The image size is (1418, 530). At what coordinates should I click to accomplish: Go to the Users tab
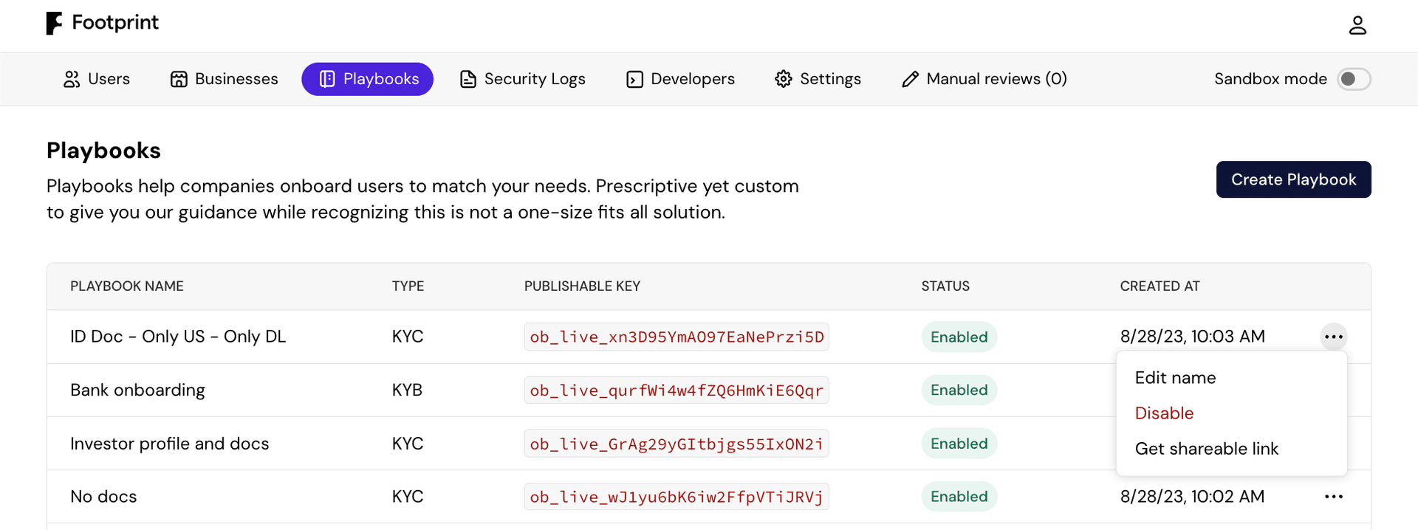tap(97, 79)
